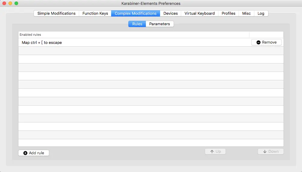302x172 pixels.
Task: Move the rule Up
Action: (x=215, y=152)
